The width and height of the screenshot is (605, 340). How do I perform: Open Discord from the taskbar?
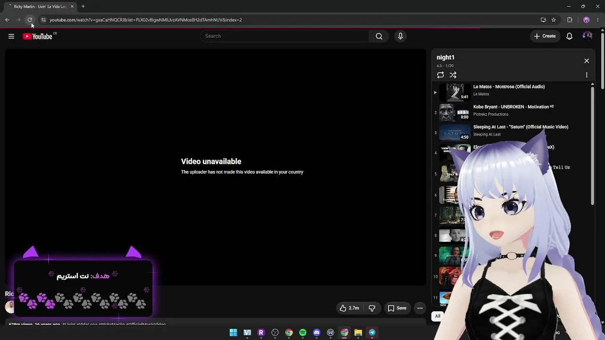[317, 333]
